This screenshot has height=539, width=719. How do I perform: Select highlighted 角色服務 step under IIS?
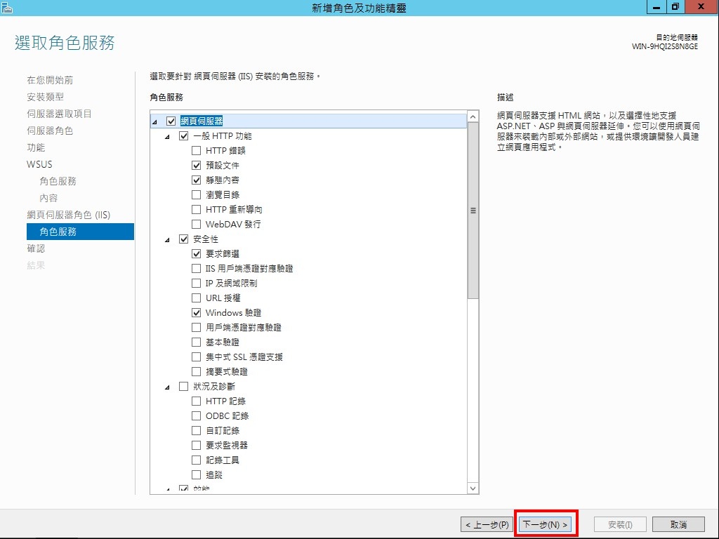[80, 232]
